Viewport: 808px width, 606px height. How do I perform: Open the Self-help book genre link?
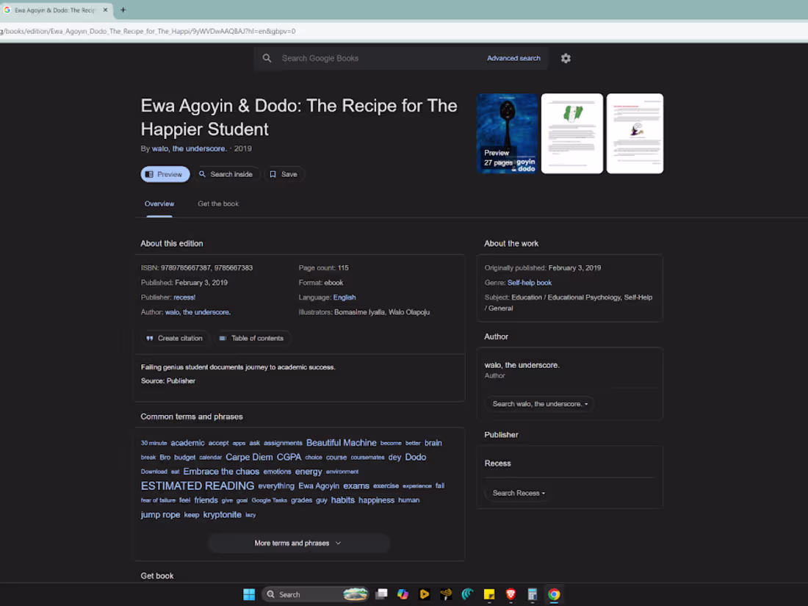click(x=530, y=282)
